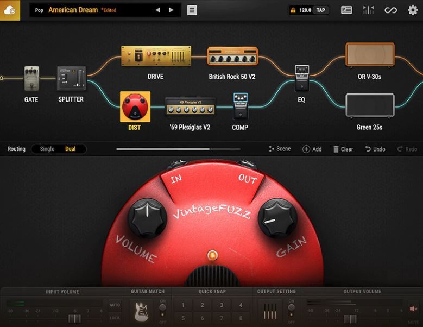Click the VintageFuzz Gain knob
Screen dimensions: 423x327
pyautogui.click(x=277, y=218)
